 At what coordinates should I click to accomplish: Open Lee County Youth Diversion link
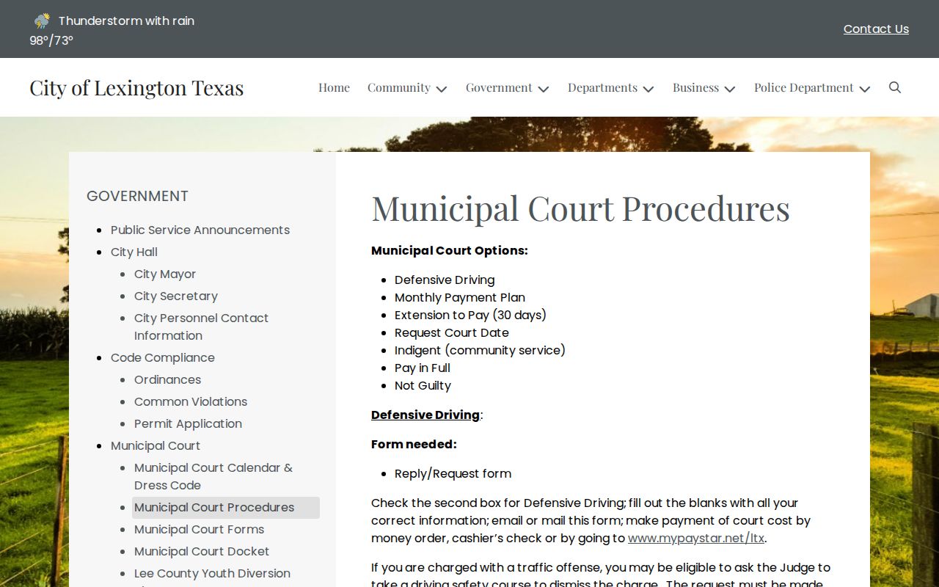point(212,573)
